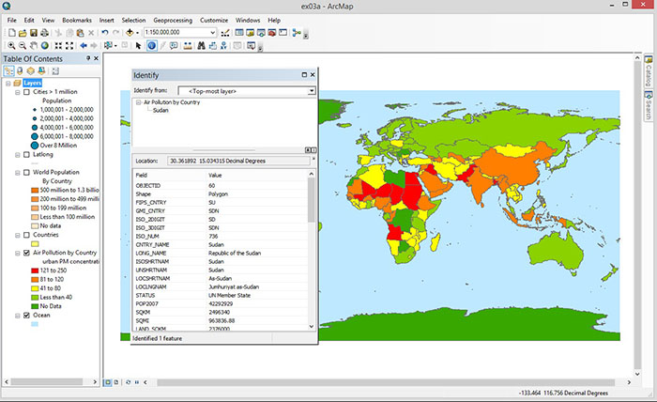Screen dimensions: 657x402
Task: Enable the Cities > 1 million layer
Action: pyautogui.click(x=26, y=92)
